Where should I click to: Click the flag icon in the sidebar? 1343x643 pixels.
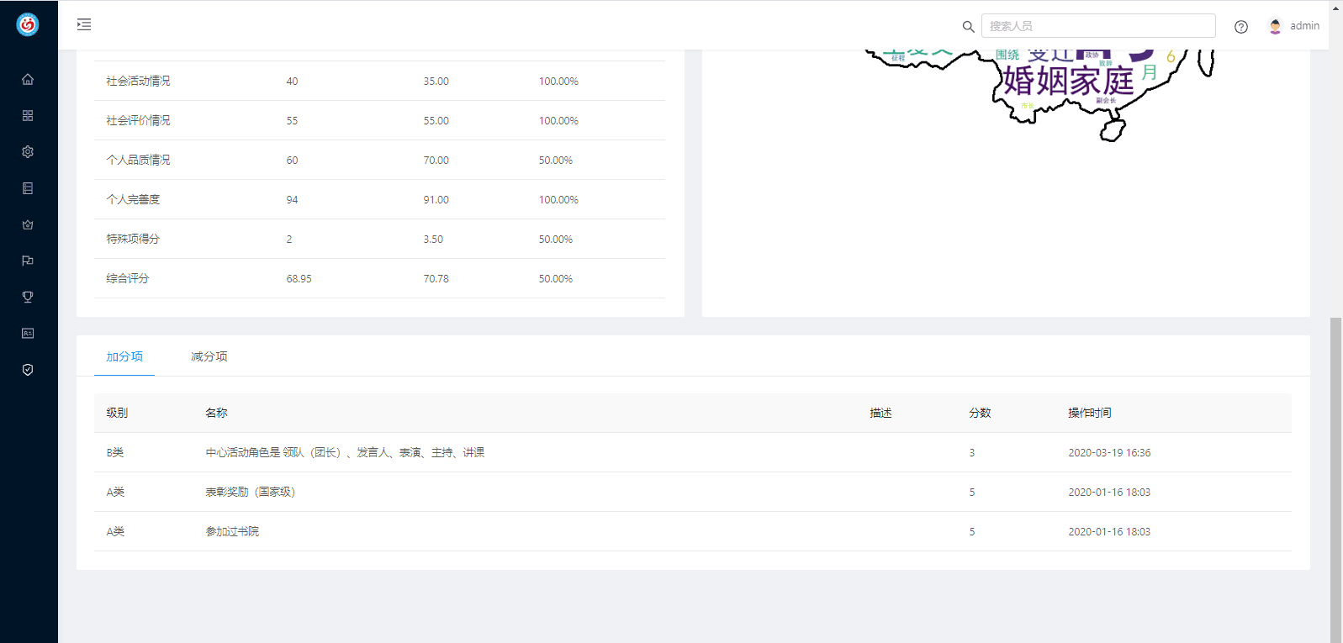[28, 261]
